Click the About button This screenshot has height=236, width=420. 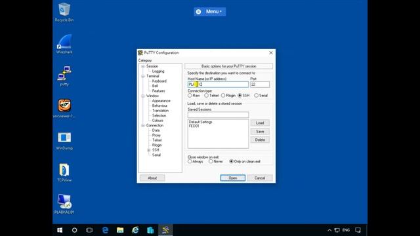152,178
